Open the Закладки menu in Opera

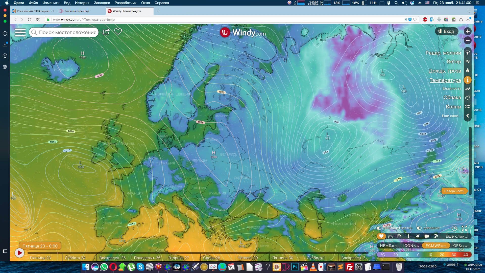102,3
